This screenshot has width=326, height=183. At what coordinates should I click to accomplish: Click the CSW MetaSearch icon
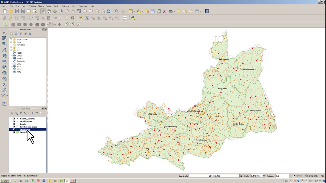(125, 18)
